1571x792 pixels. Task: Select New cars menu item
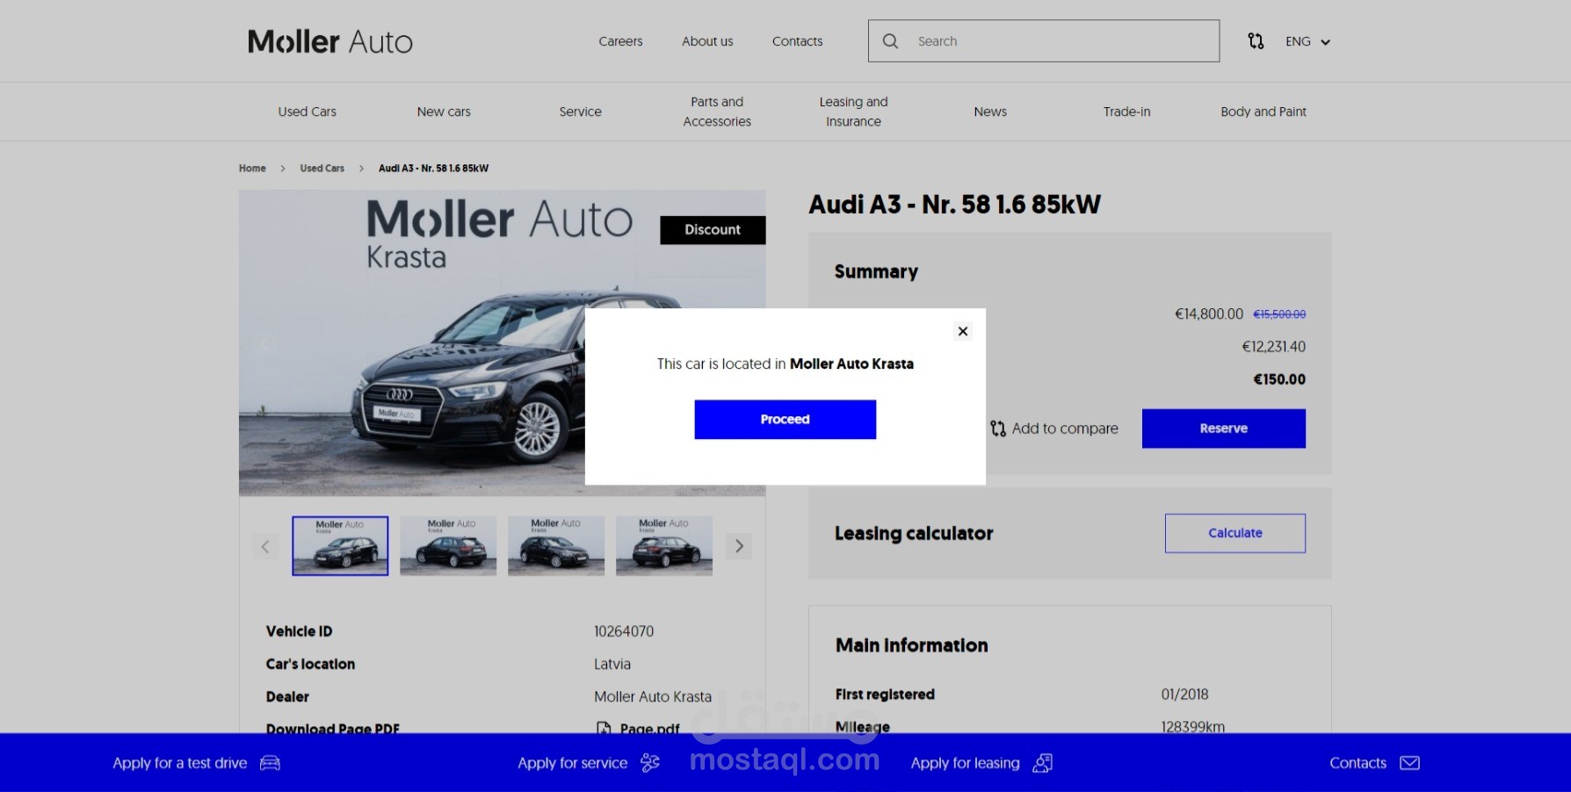[444, 112]
